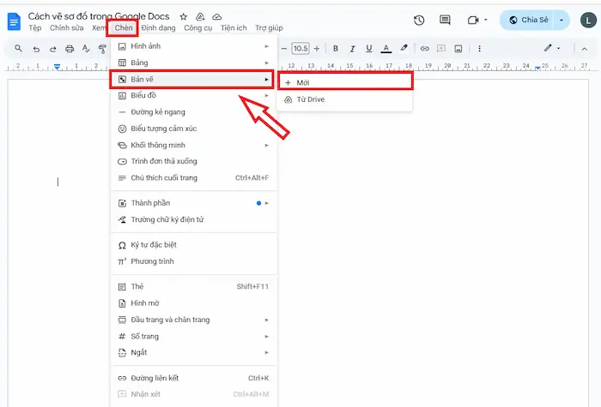Expand the Hình ảnh submenu

click(x=193, y=46)
